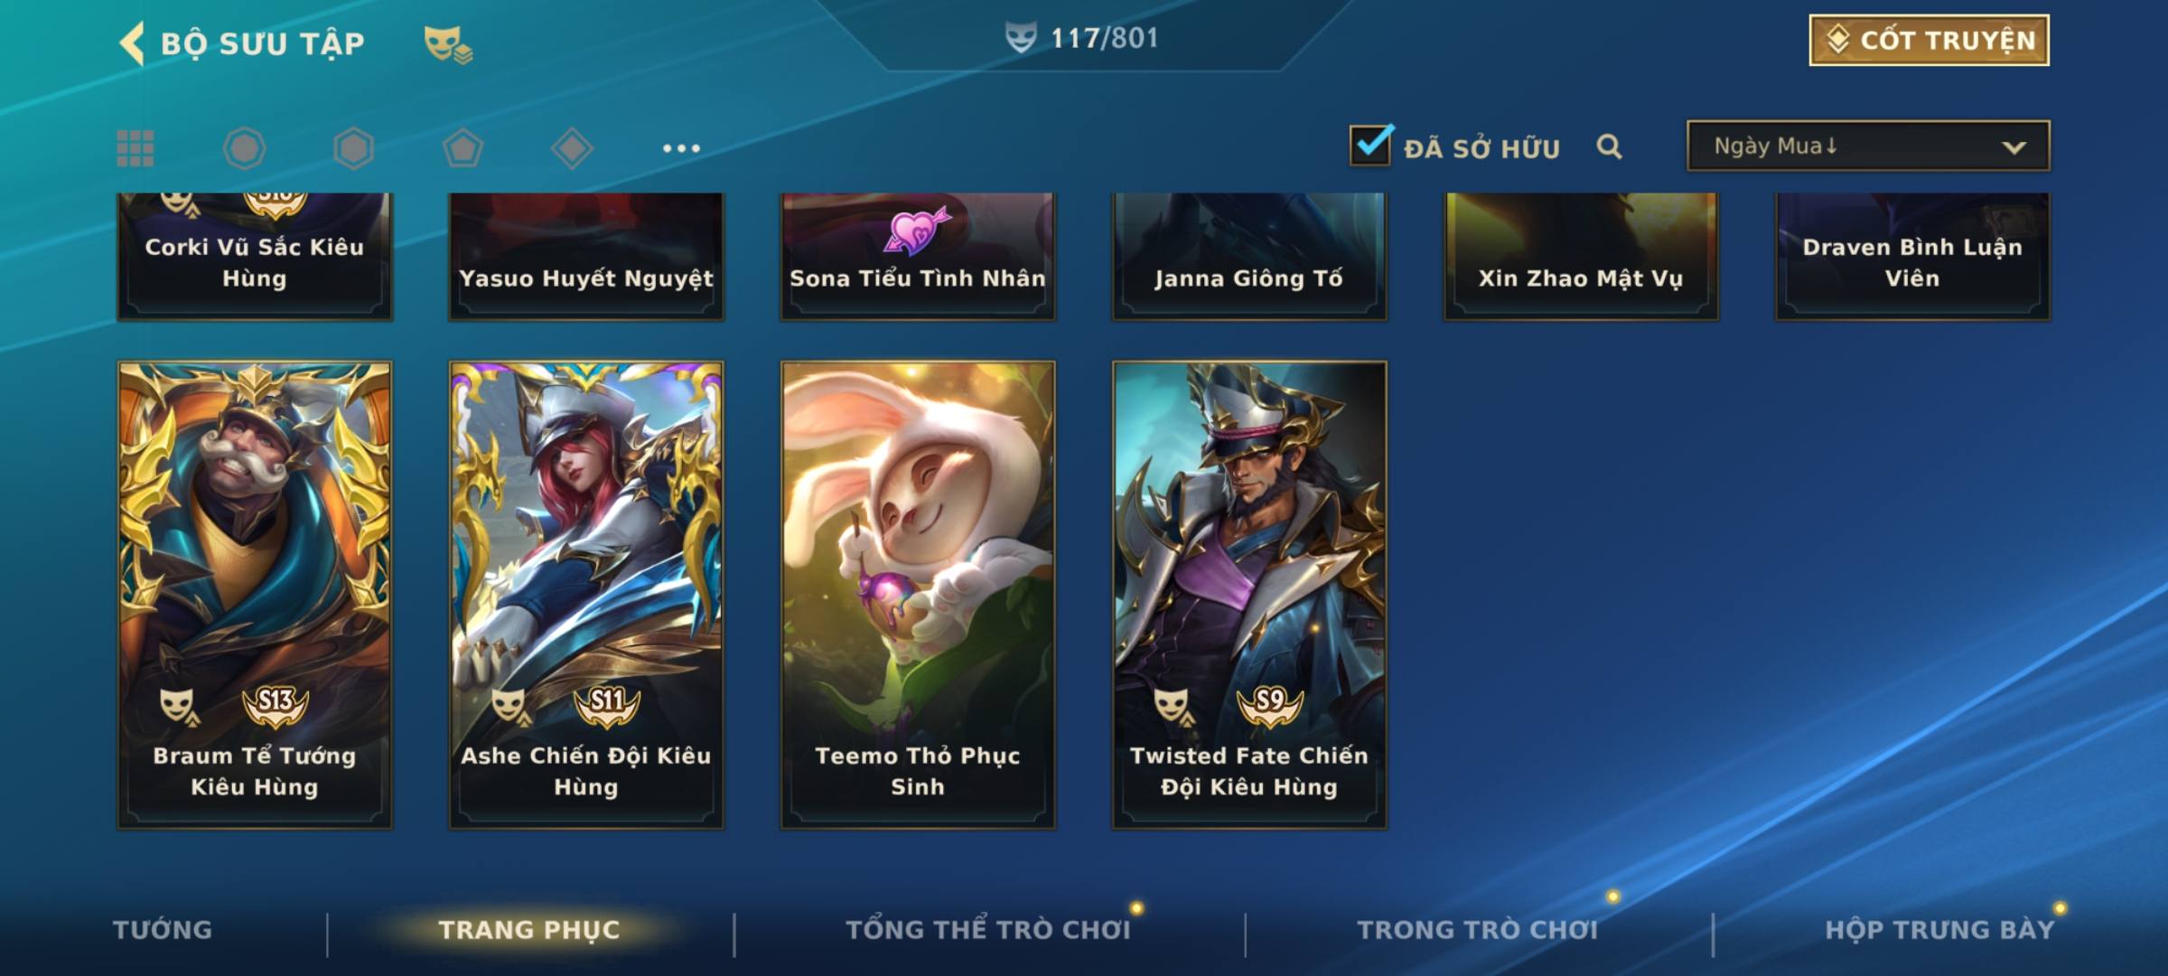Image resolution: width=2168 pixels, height=976 pixels.
Task: Uncheck the Đã Sở Hữu checkbox
Action: [1370, 145]
